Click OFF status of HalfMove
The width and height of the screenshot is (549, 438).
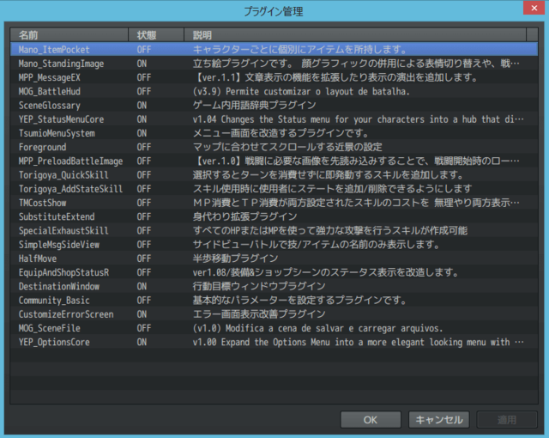[x=144, y=259]
